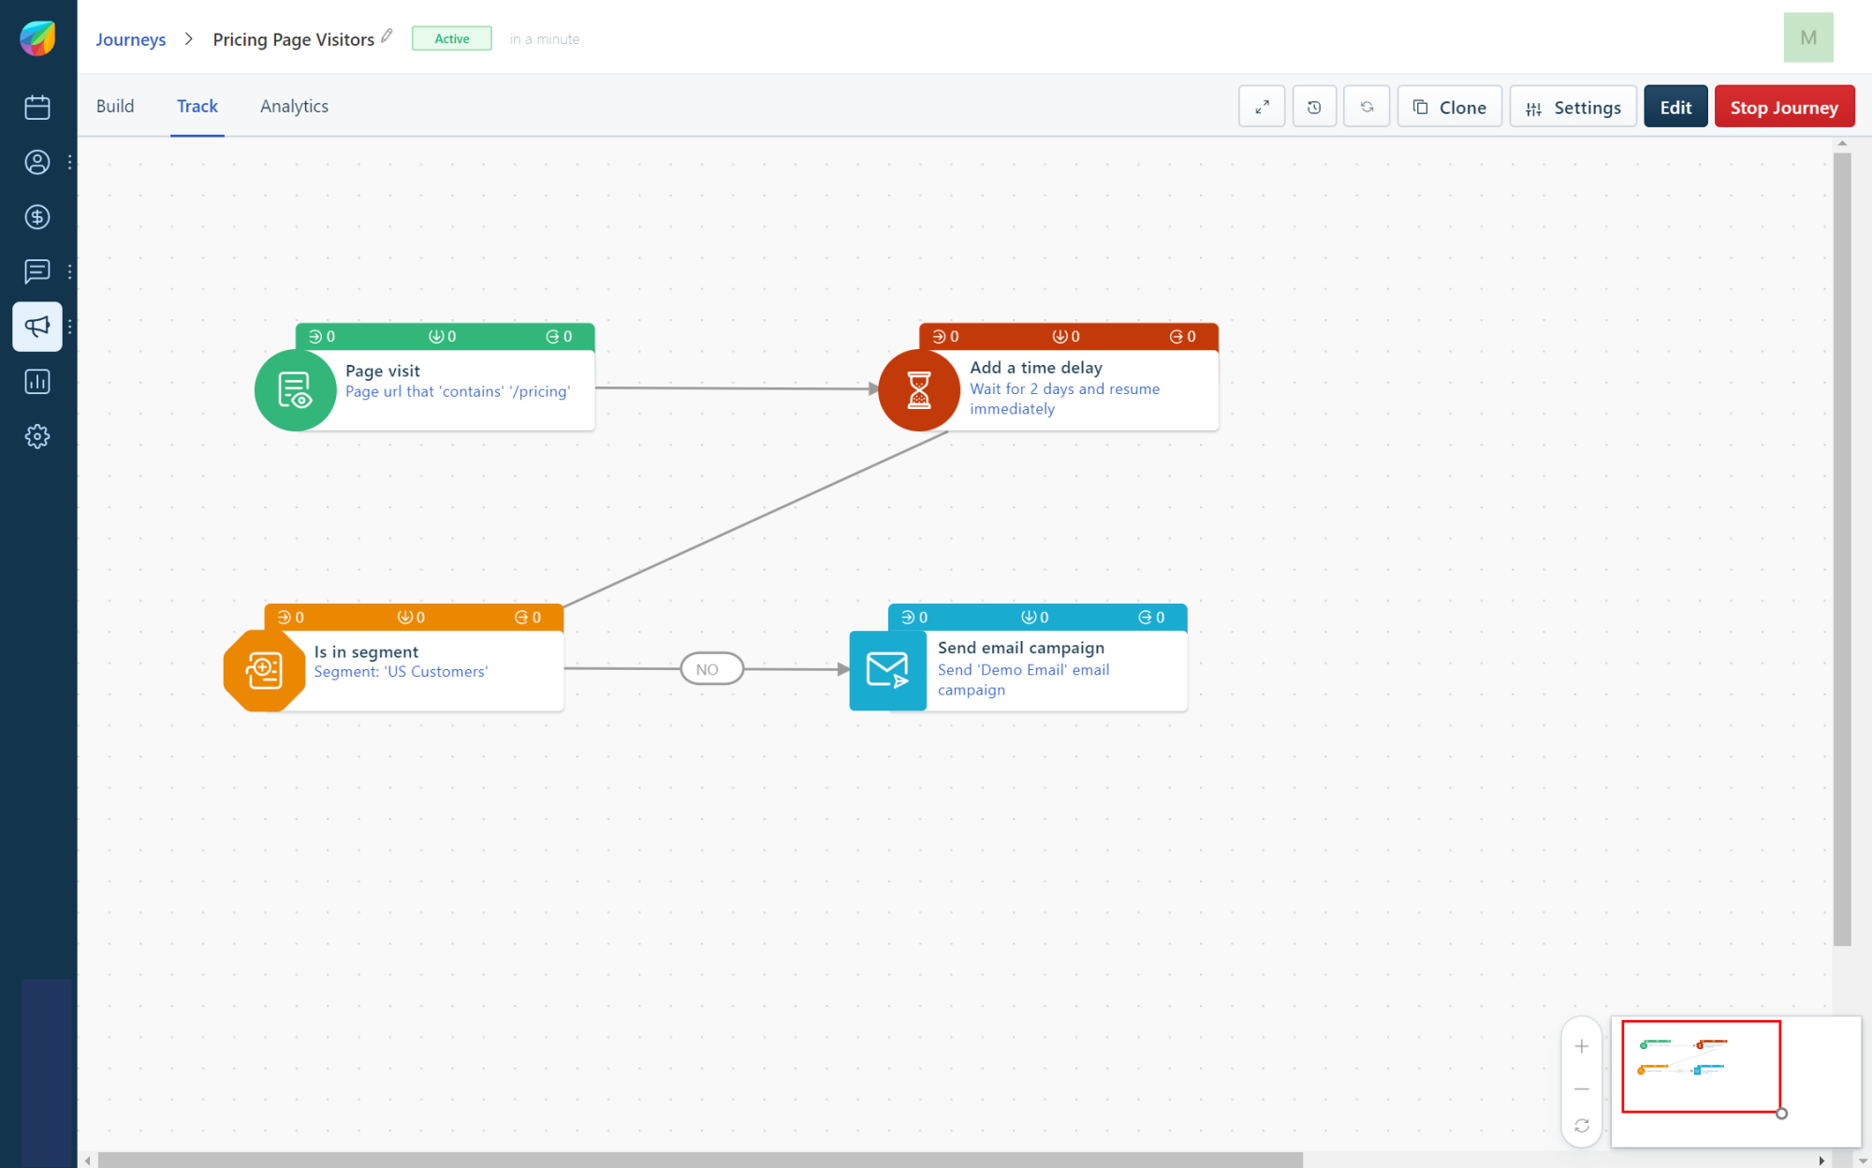Zoom in using the plus control
Viewport: 1872px width, 1168px height.
coord(1581,1046)
